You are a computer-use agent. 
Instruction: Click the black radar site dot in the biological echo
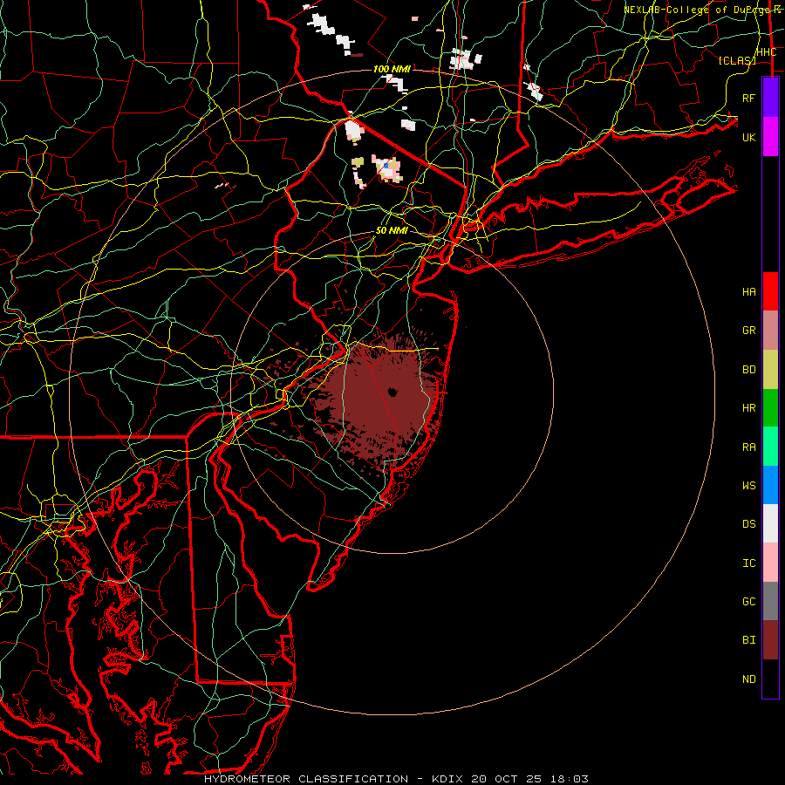392,392
